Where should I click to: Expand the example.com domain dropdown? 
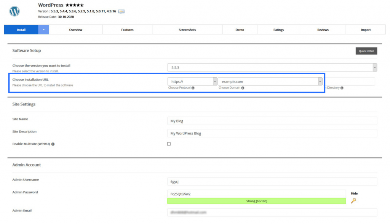[270, 82]
